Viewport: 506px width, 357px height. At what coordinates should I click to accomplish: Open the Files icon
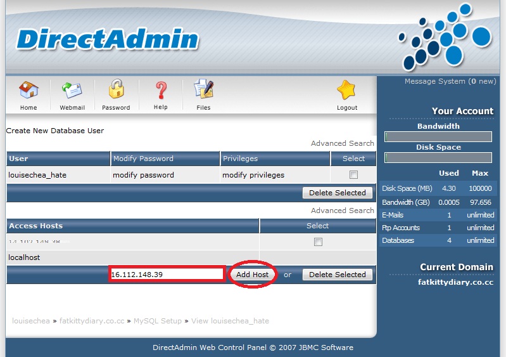[x=204, y=89]
